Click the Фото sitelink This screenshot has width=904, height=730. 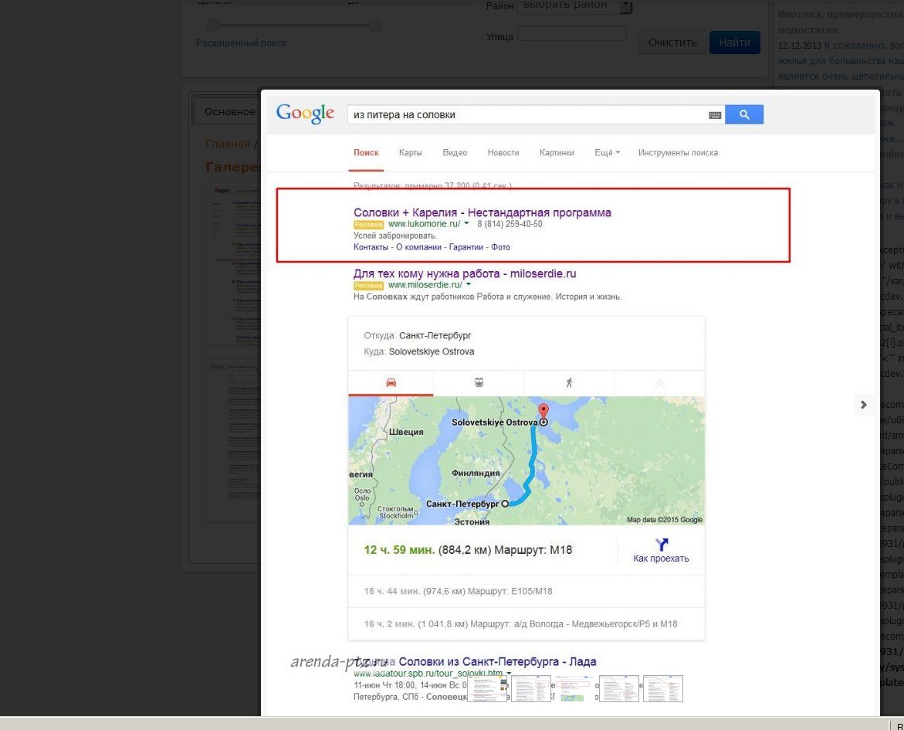500,247
